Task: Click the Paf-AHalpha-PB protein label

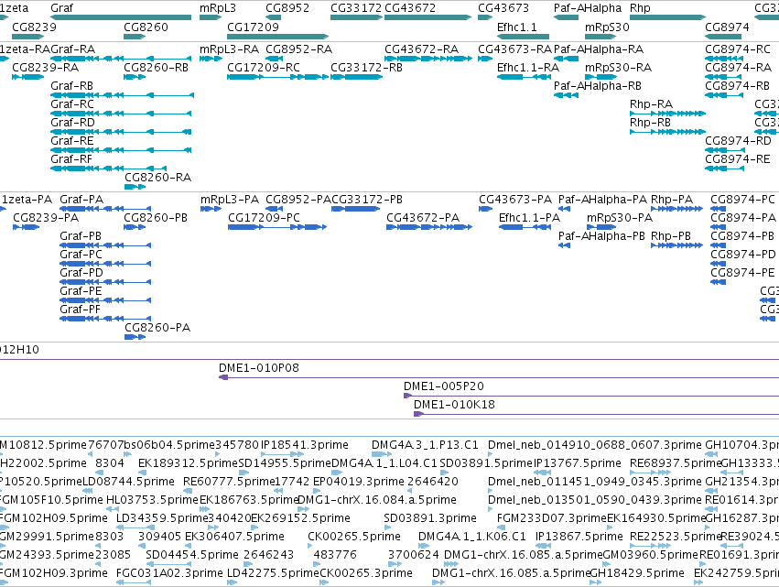Action: click(601, 236)
